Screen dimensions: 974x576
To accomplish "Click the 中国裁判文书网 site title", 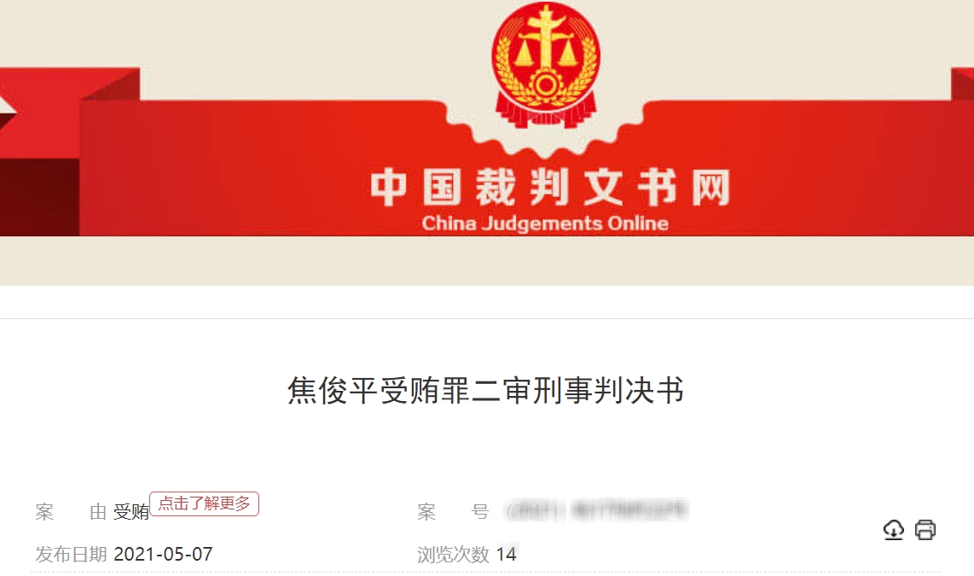I will click(550, 186).
